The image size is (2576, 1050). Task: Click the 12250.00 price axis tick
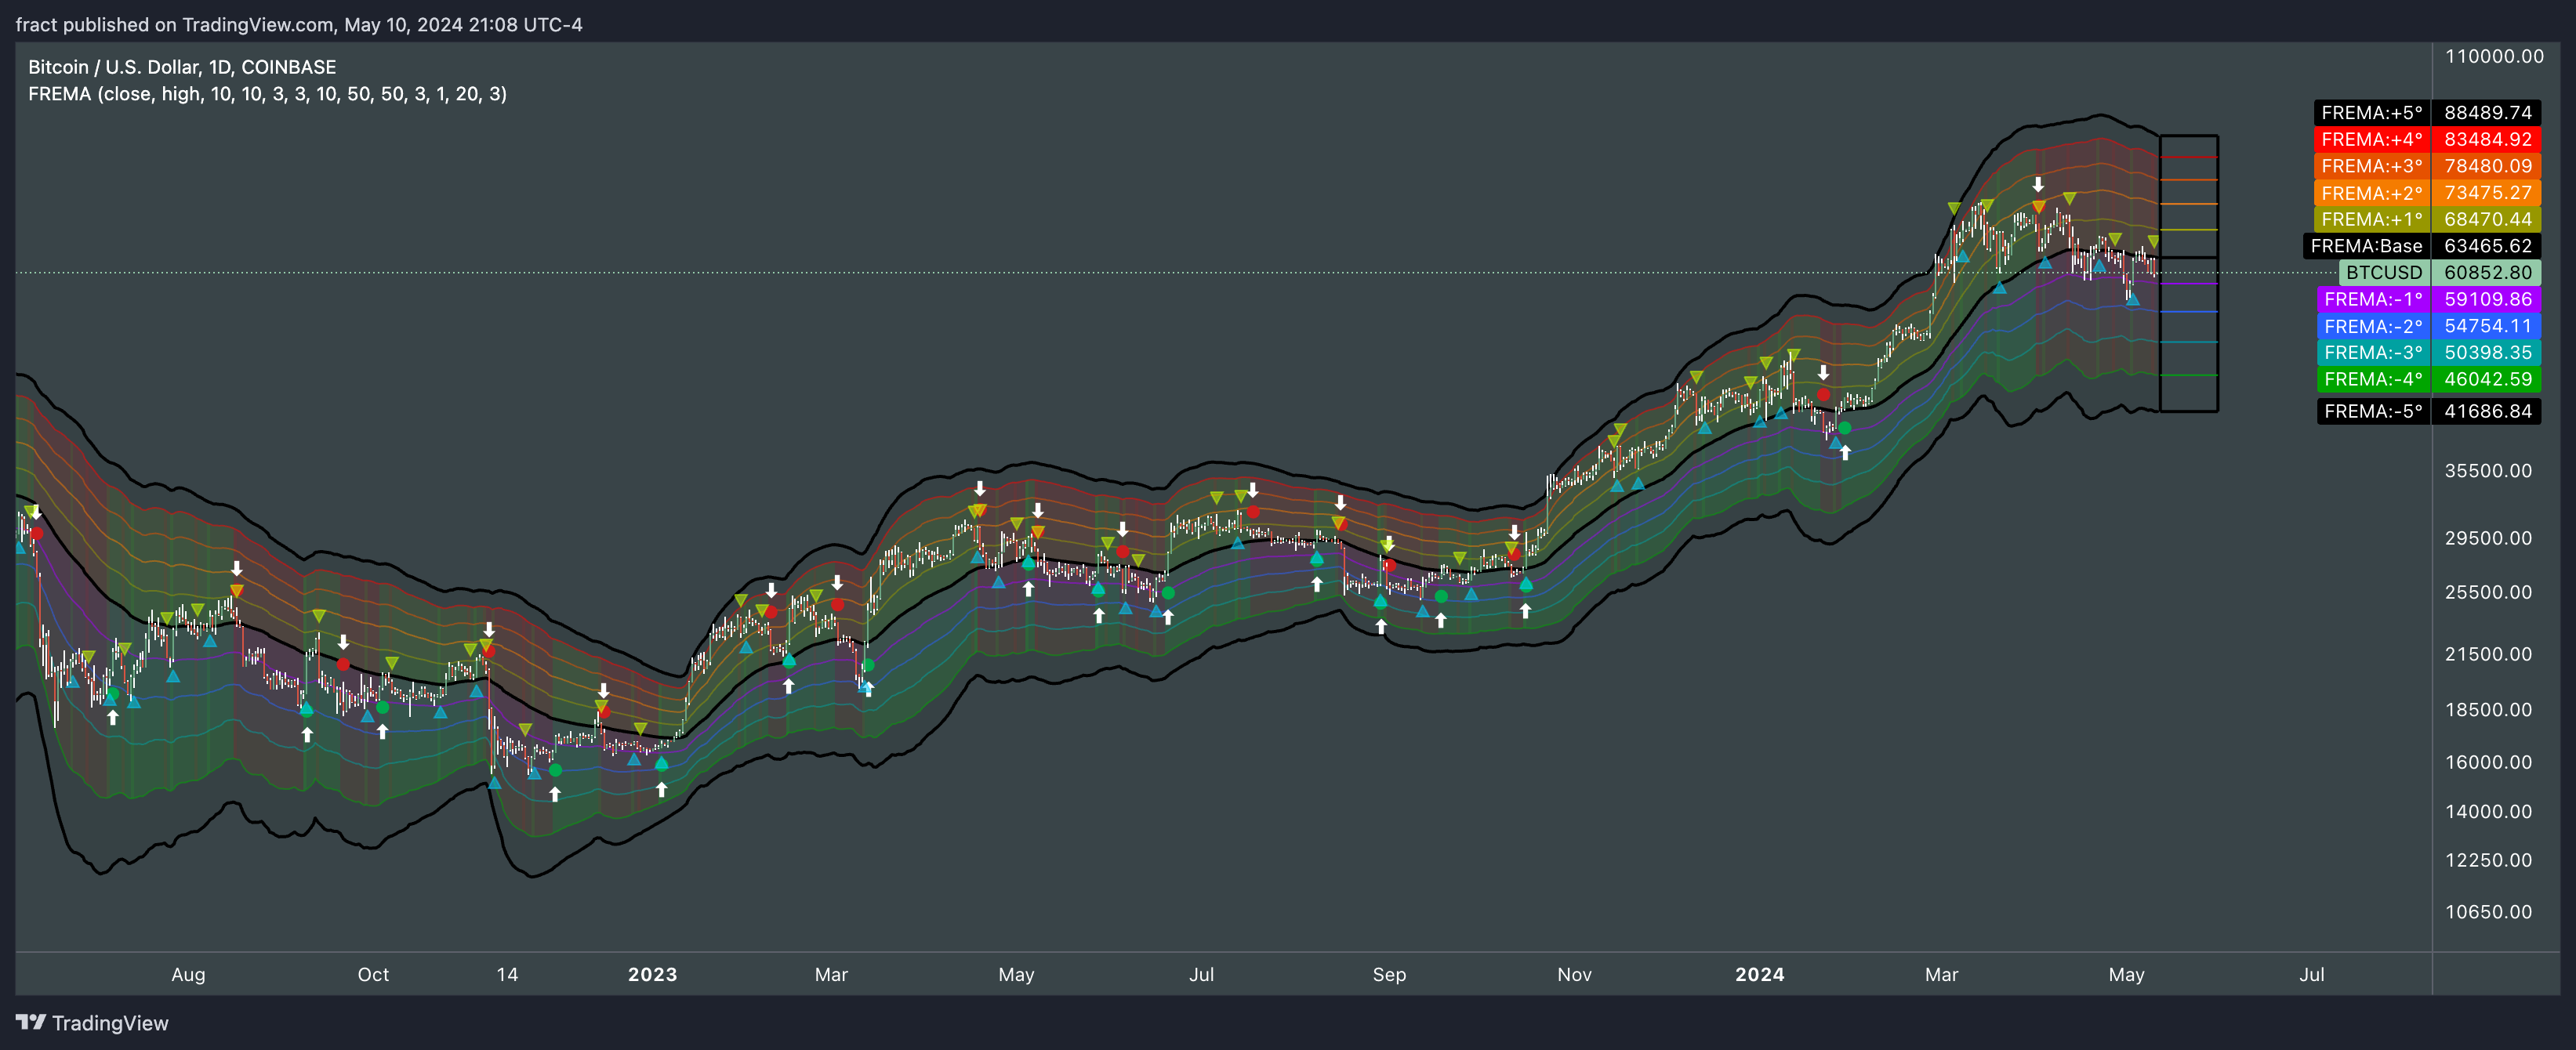coord(2488,860)
